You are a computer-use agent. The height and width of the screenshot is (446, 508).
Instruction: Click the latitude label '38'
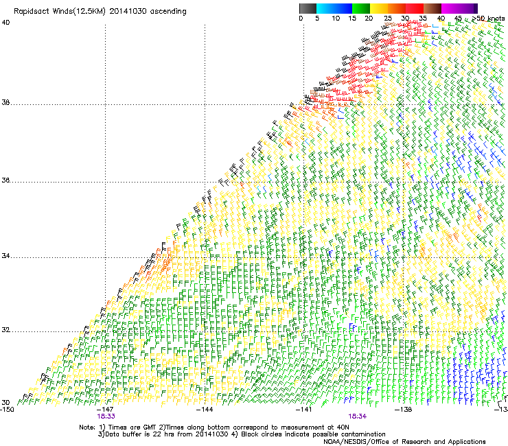pyautogui.click(x=5, y=103)
